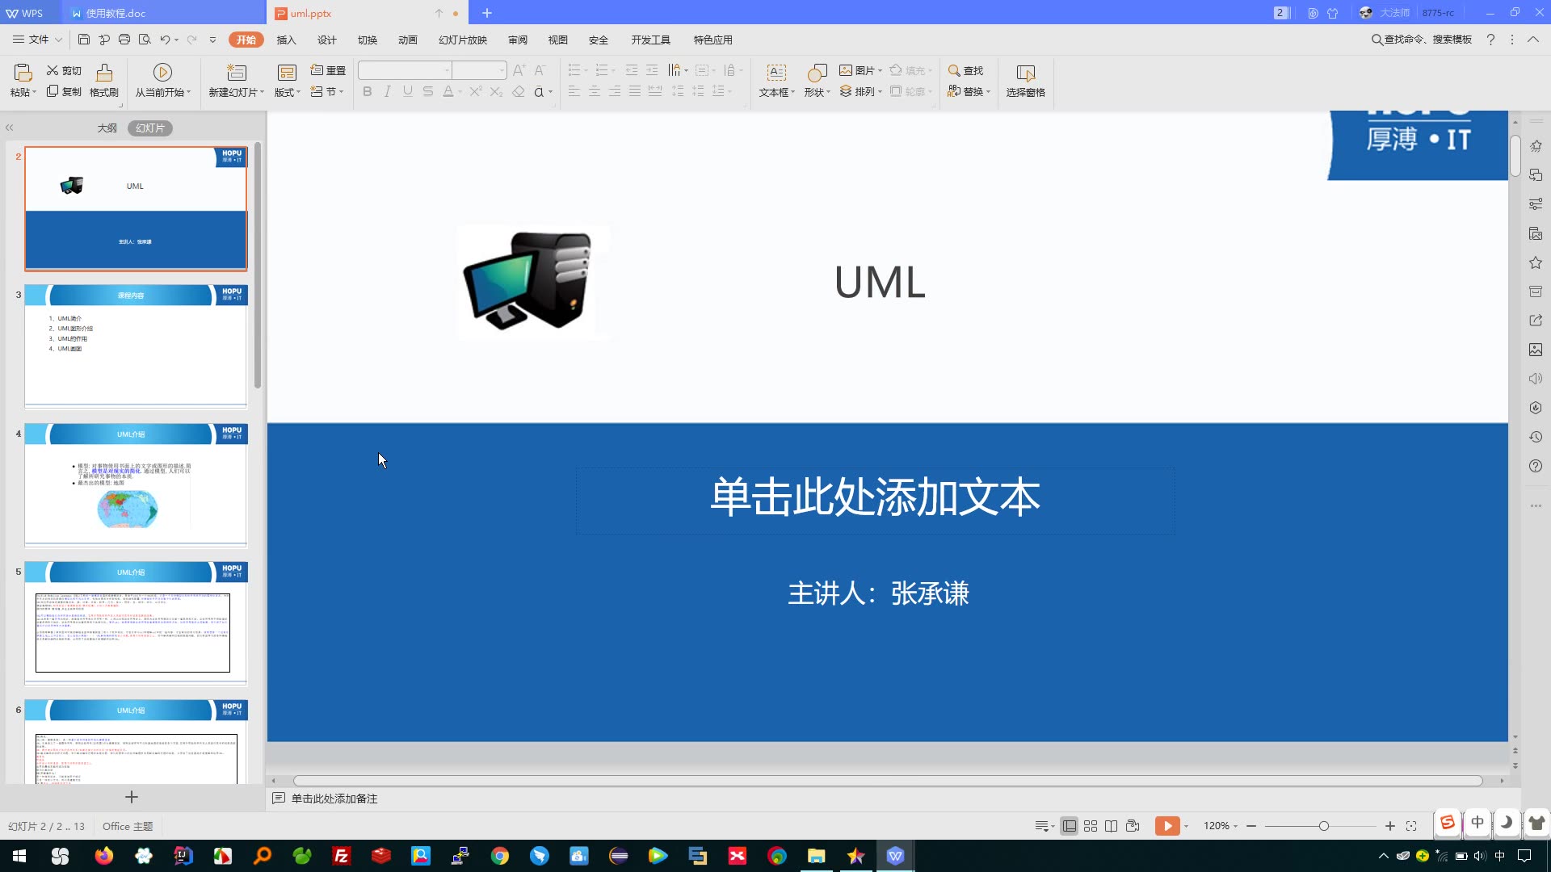The width and height of the screenshot is (1551, 872).
Task: Click the Find (查找) magnifier icon
Action: click(954, 70)
